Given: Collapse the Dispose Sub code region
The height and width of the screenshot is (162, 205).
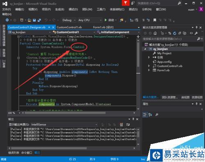Looking at the screenshot, I should coord(18,58).
